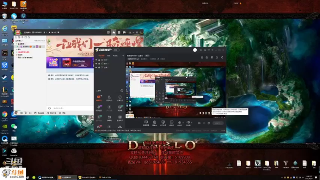Open the GeForce Experience desktop icon
The height and width of the screenshot is (180, 320).
(4, 128)
